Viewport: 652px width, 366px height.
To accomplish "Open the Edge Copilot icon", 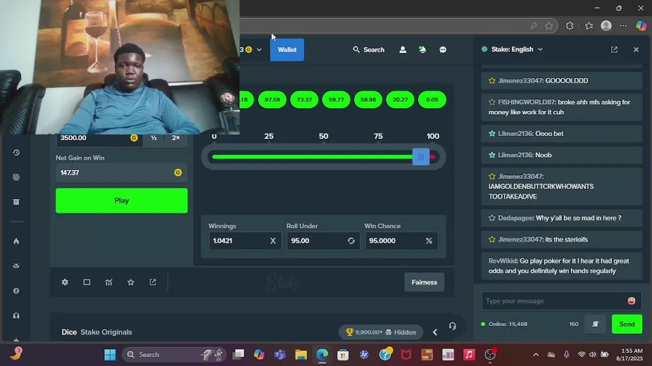I will click(x=641, y=25).
